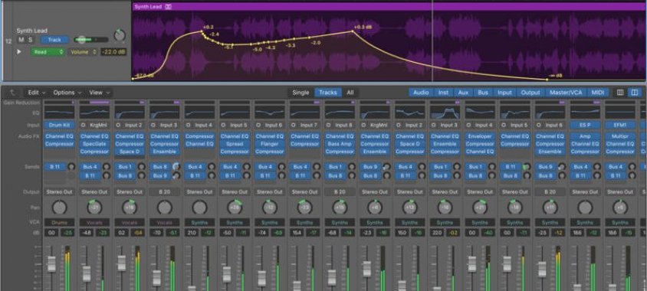Click the Synth Lead pan knob
The image size is (647, 291).
point(120,35)
